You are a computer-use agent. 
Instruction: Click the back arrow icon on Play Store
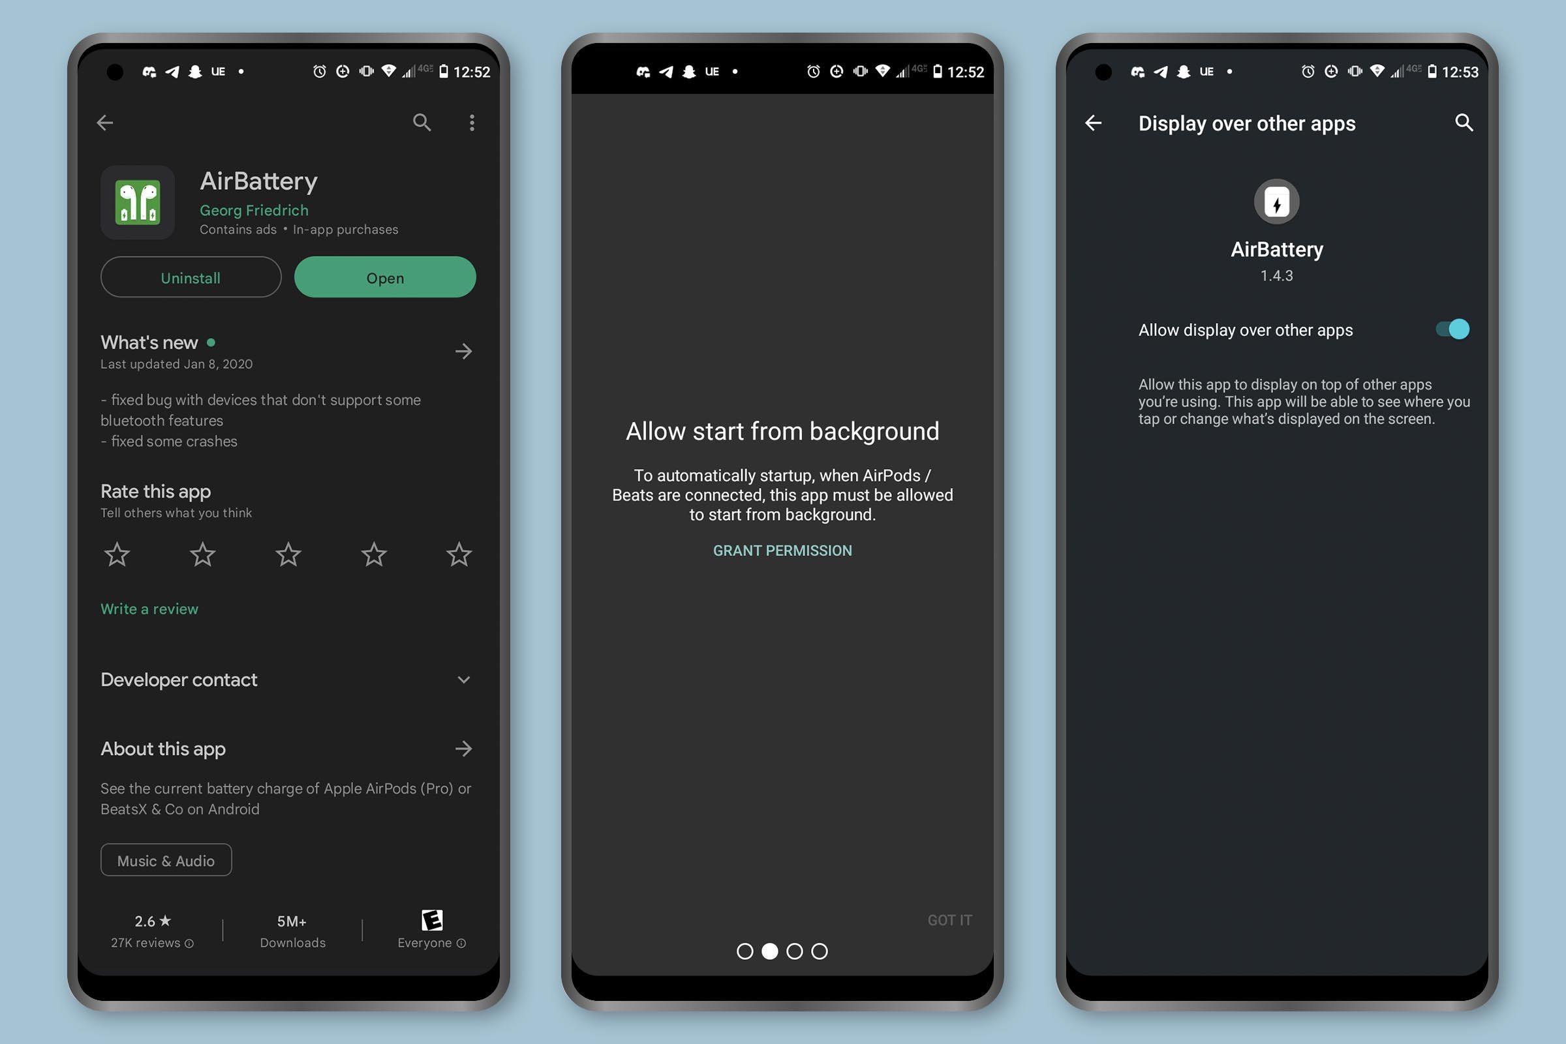[x=105, y=123]
